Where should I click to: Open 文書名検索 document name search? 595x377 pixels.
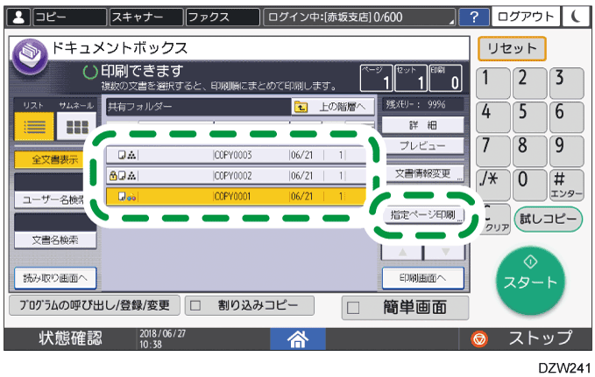point(55,240)
